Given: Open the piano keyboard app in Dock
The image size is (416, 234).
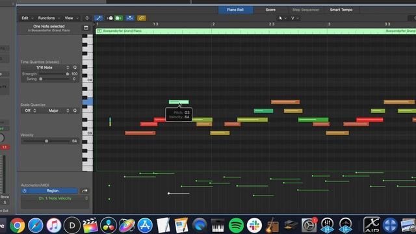Looking at the screenshot, I should pos(218,226).
